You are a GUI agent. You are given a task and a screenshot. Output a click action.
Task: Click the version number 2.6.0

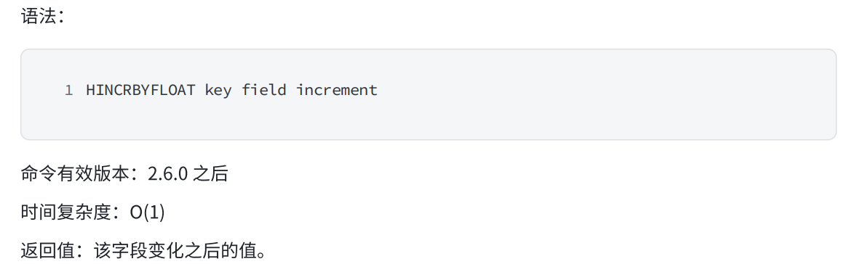pyautogui.click(x=168, y=174)
